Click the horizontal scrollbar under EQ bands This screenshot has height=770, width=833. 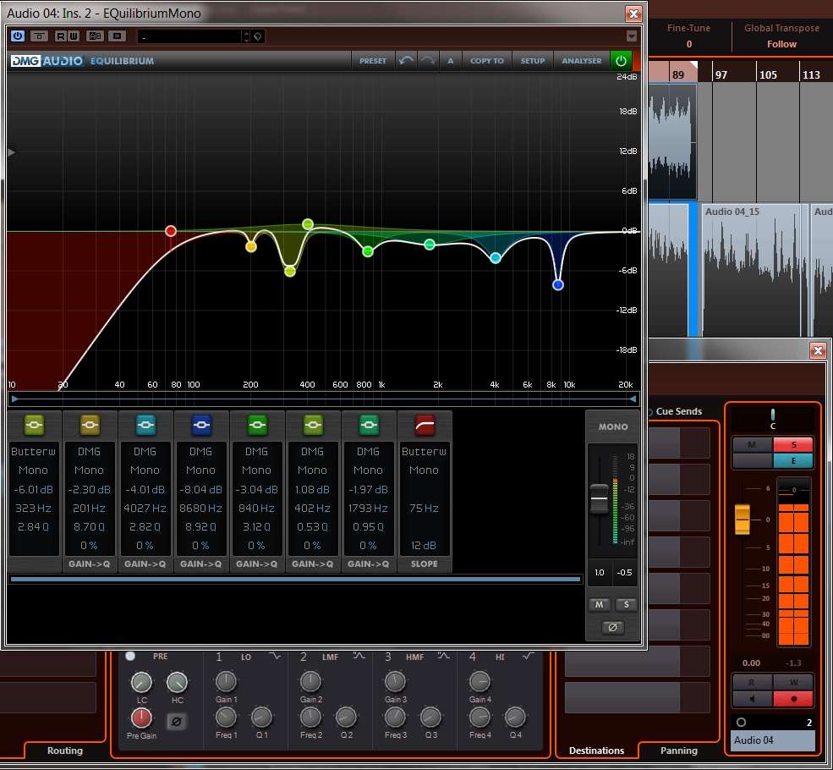[x=295, y=580]
